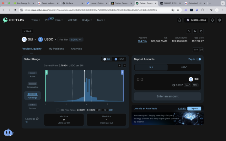Select the Conservative range preset

pos(32,85)
